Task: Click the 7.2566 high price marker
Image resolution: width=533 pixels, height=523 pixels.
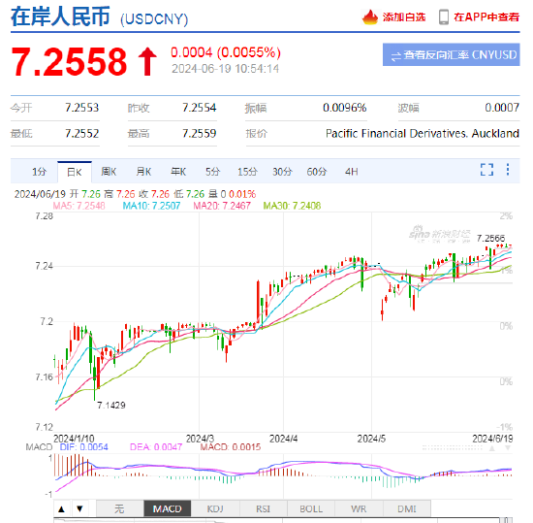Action: 491,238
